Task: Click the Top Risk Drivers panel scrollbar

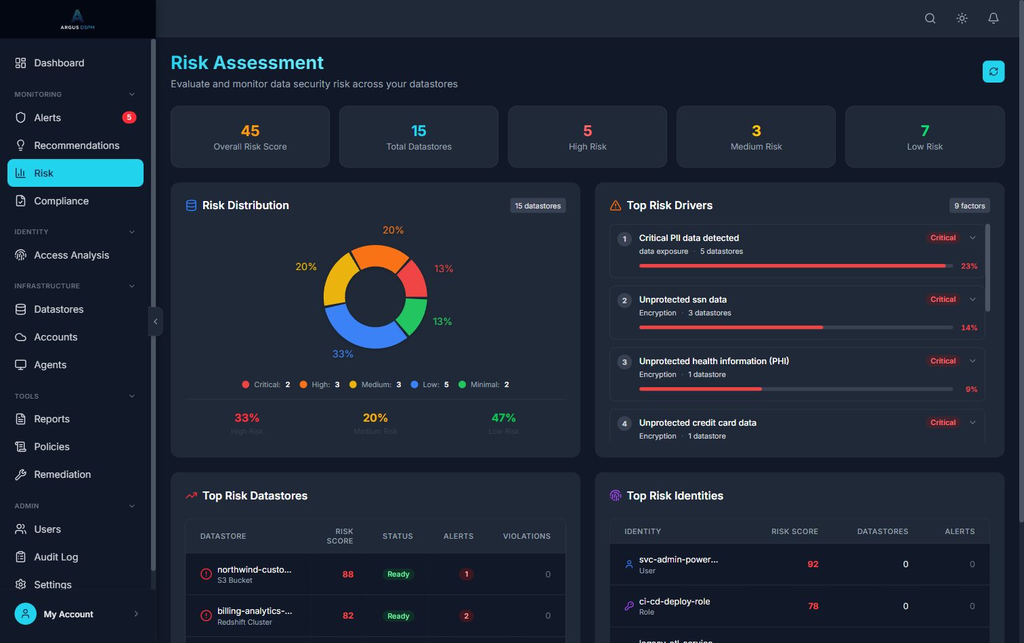Action: coord(987,268)
